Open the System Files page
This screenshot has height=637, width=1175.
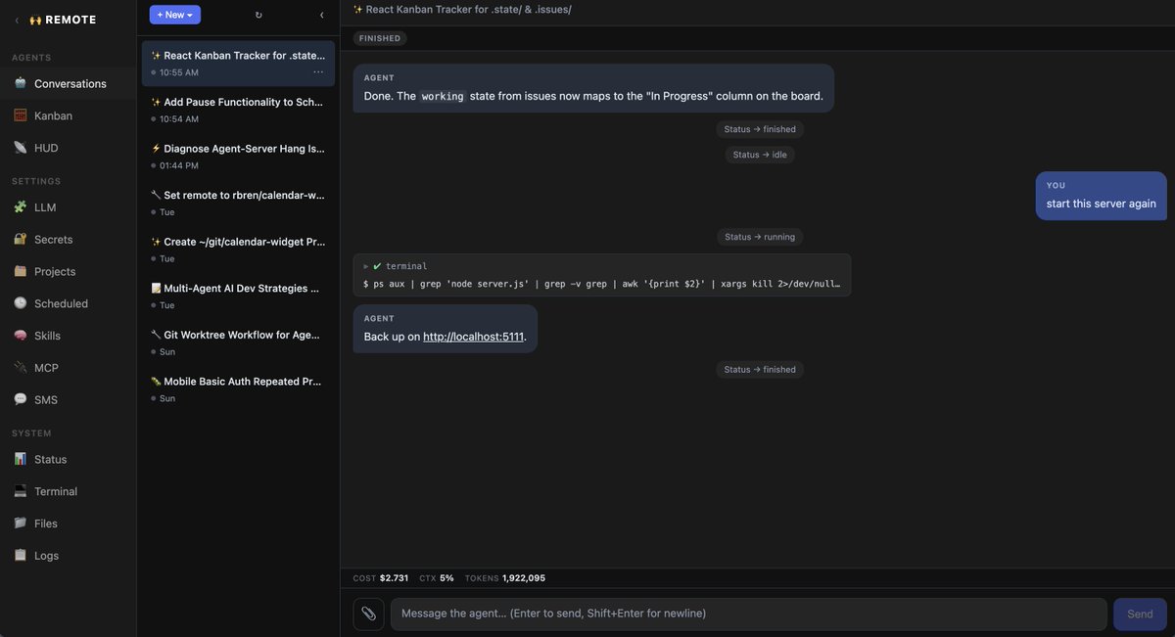pyautogui.click(x=69, y=523)
